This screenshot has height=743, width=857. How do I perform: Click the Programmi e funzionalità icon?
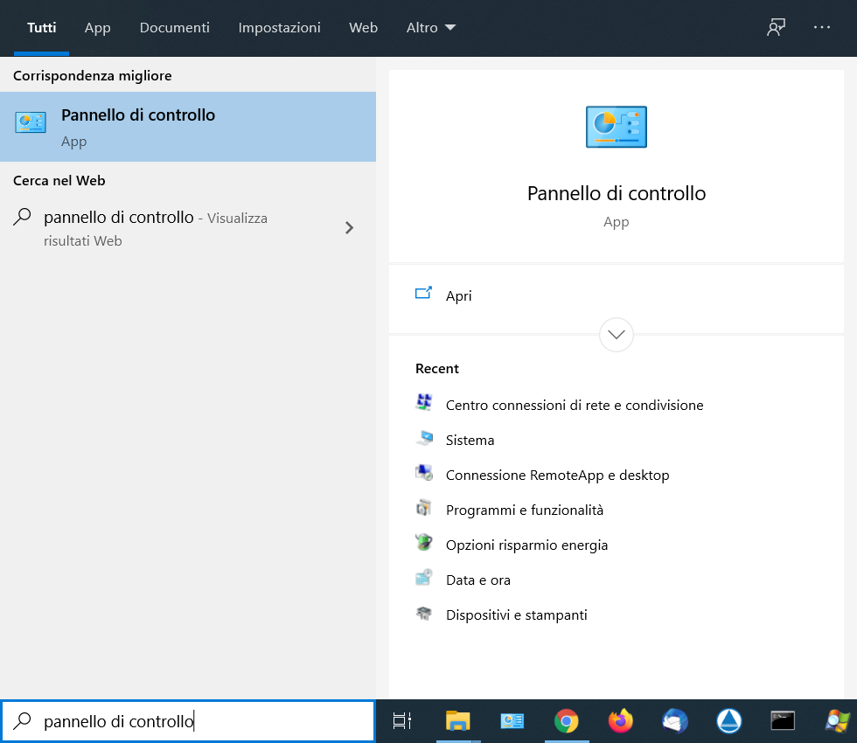(423, 508)
